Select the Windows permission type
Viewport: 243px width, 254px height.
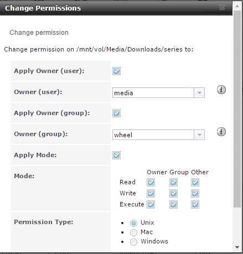[133, 242]
